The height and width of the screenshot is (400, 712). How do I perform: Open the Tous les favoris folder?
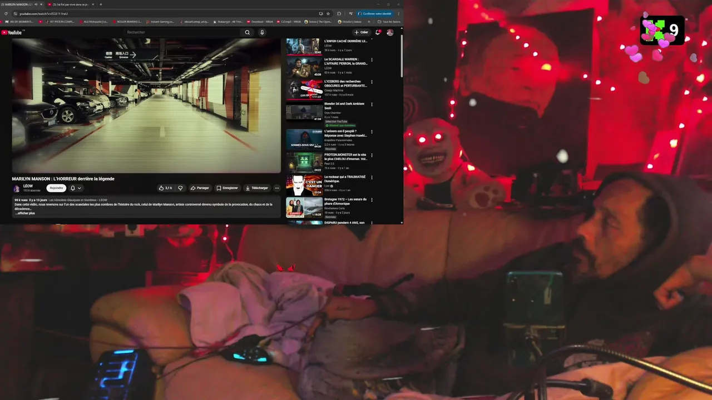click(x=388, y=22)
